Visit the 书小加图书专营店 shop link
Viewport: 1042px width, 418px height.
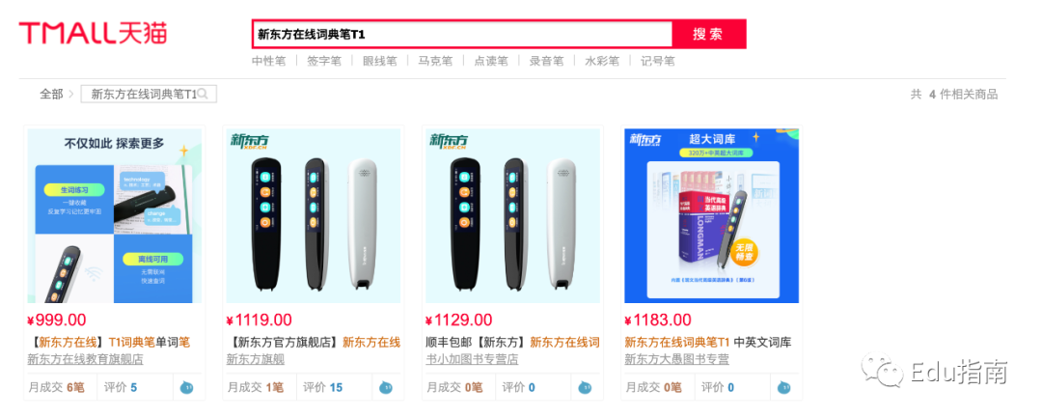(x=472, y=359)
